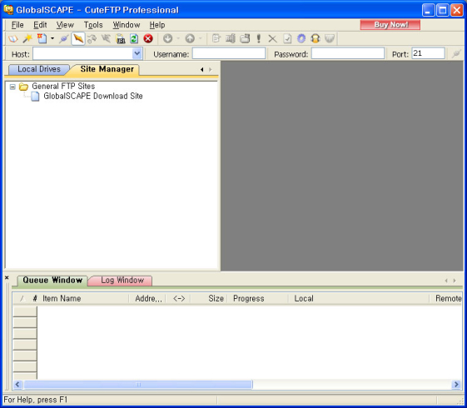This screenshot has height=408, width=467.
Task: Click the # column header in queue
Action: tap(35, 298)
